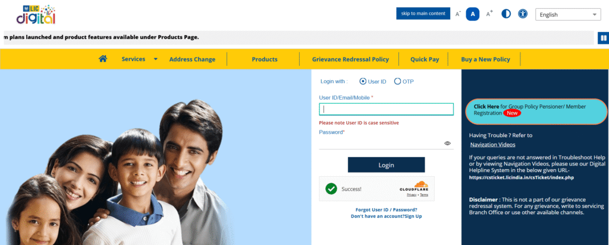
Task: Click the home icon in navigation bar
Action: [102, 59]
